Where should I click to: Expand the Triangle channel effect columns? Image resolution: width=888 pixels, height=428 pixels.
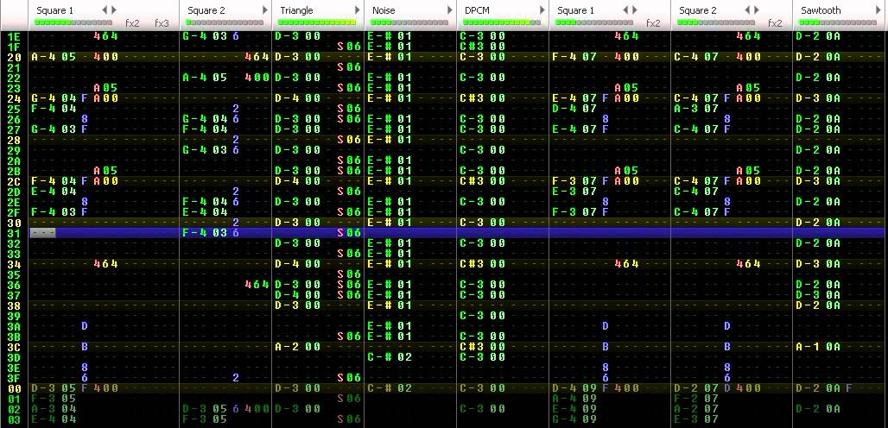pos(358,10)
